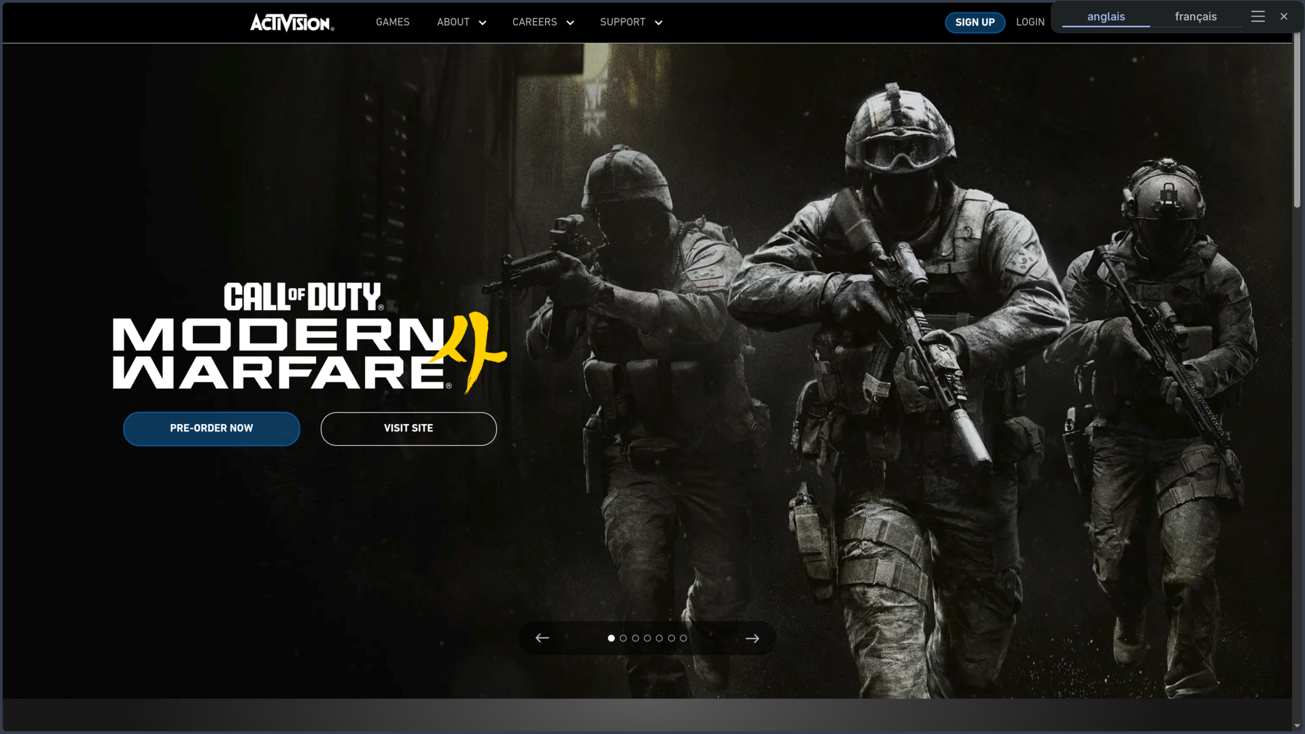Image resolution: width=1305 pixels, height=734 pixels.
Task: Expand the ABOUT dropdown chevron
Action: tap(483, 22)
